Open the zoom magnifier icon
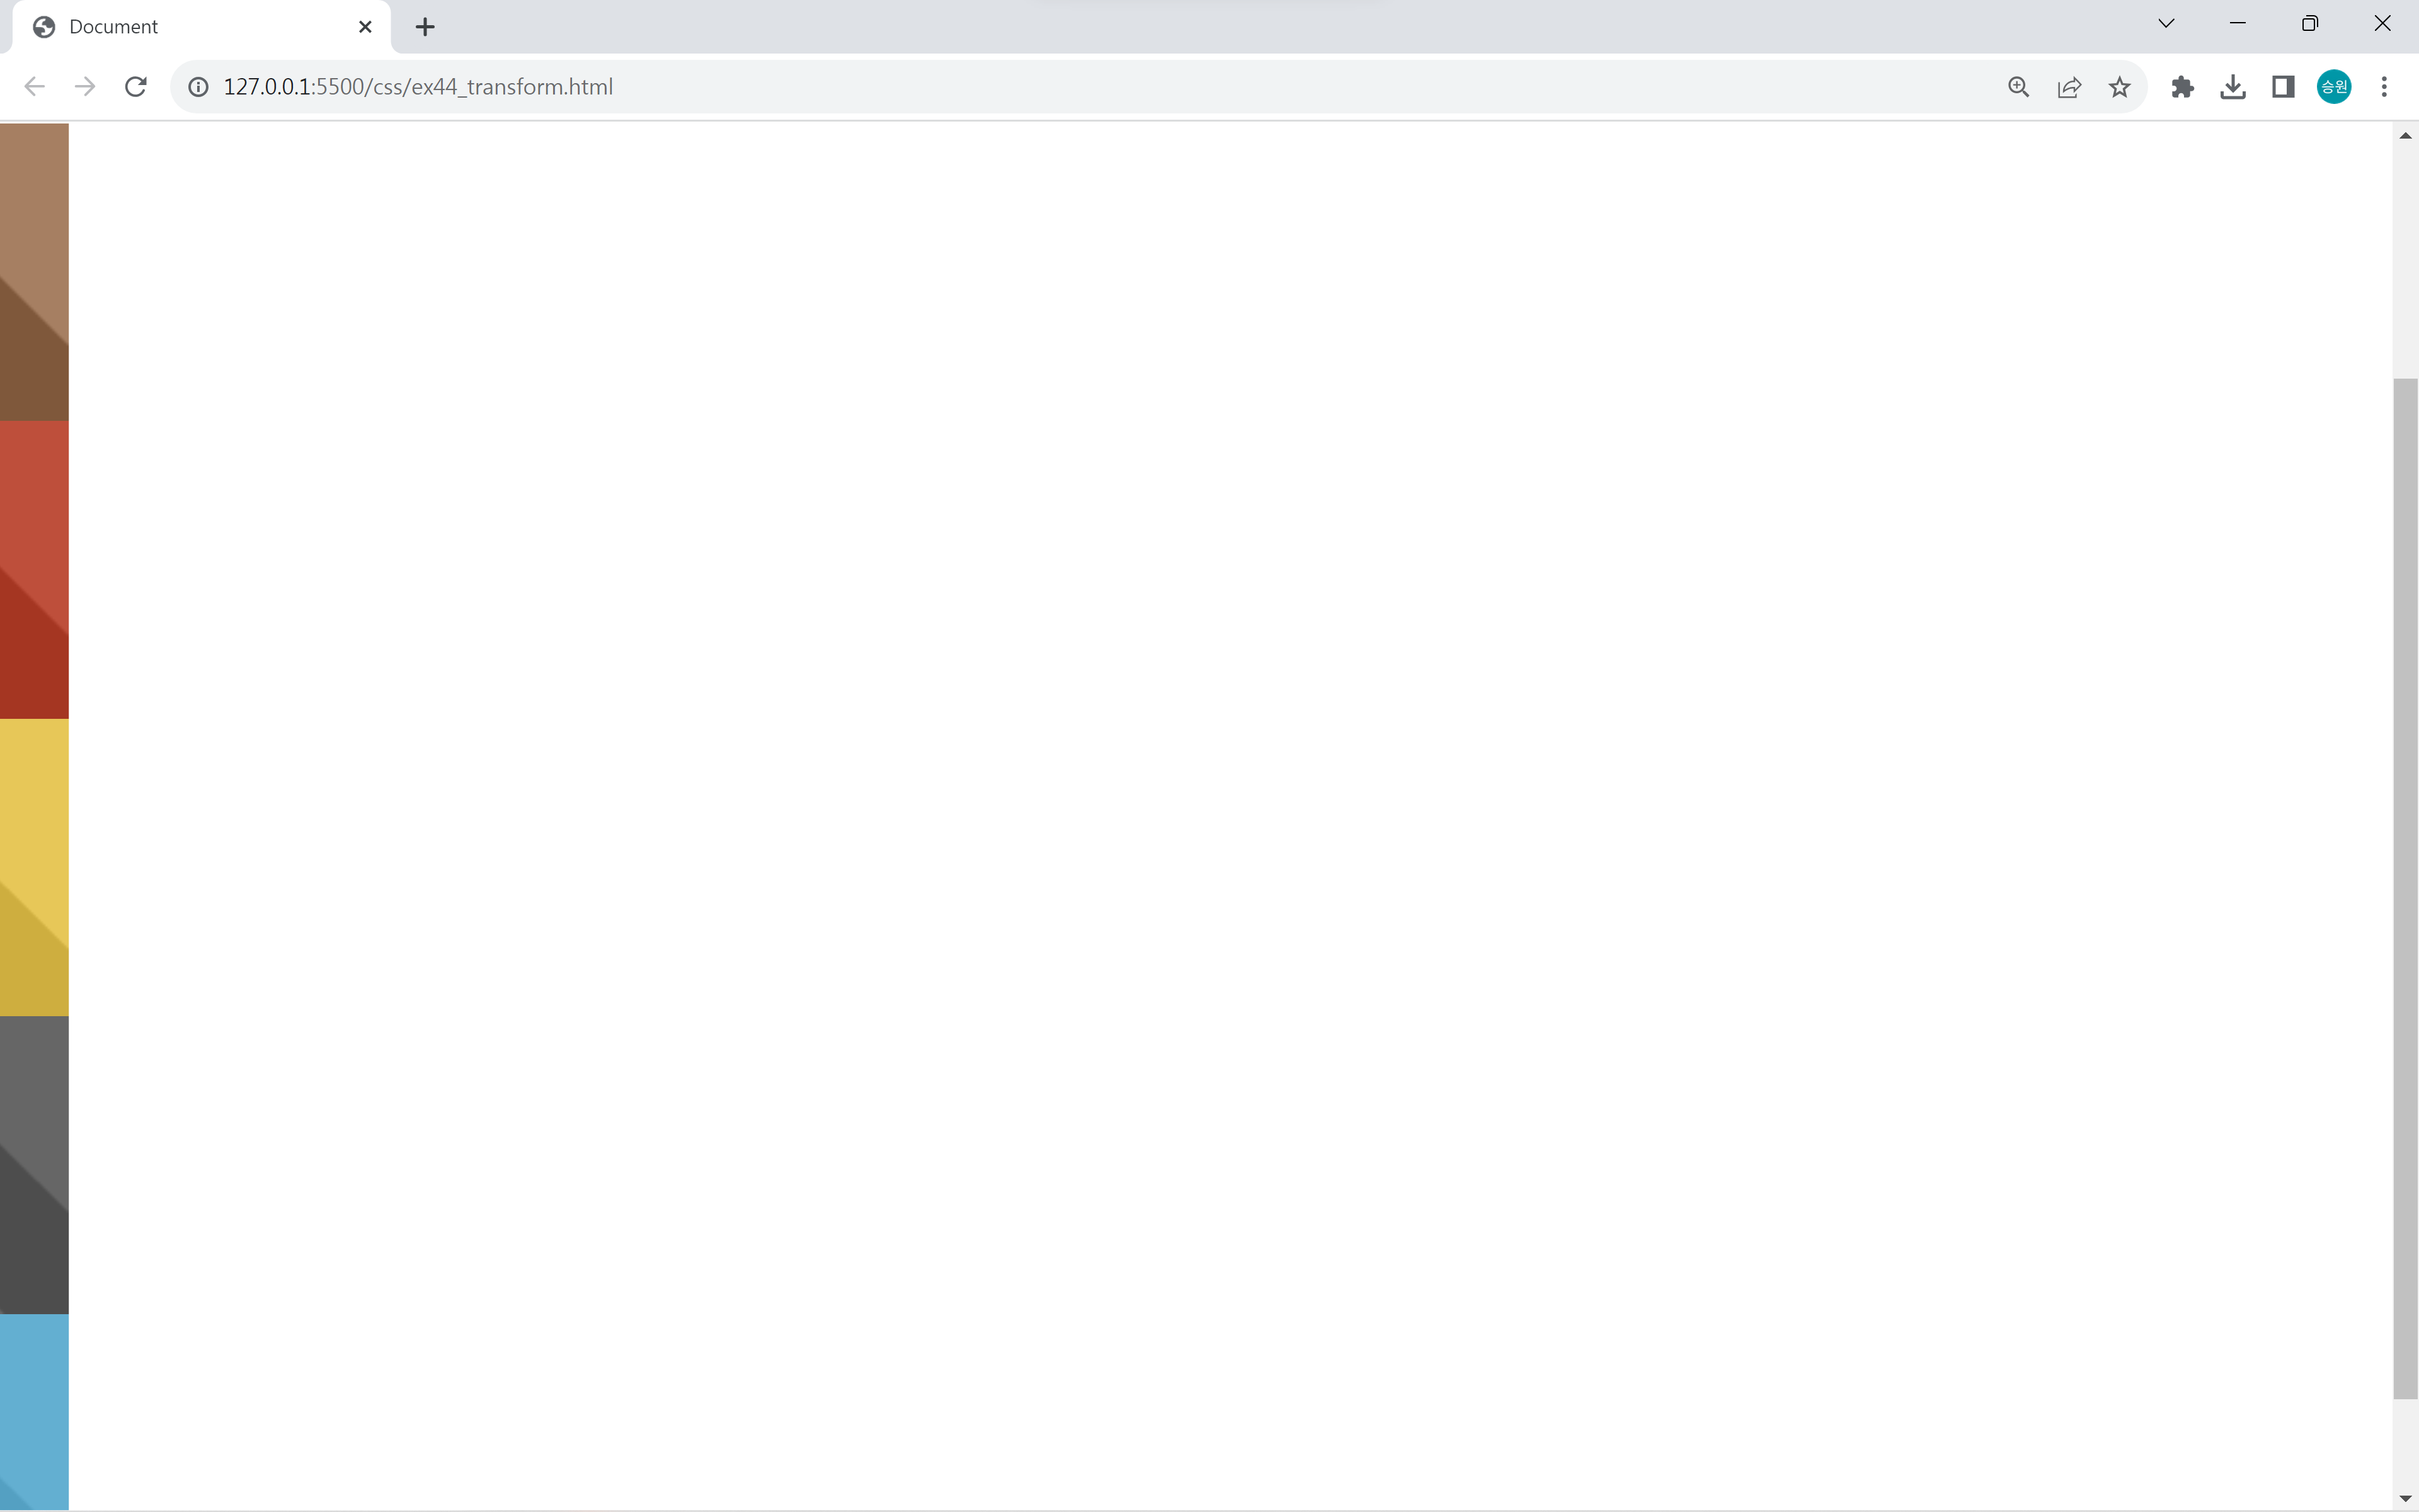 2018,87
